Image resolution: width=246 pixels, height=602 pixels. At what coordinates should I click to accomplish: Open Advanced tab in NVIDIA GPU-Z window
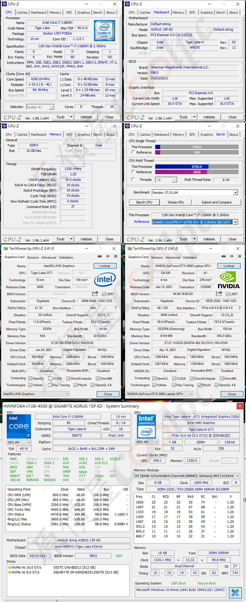coord(173,257)
